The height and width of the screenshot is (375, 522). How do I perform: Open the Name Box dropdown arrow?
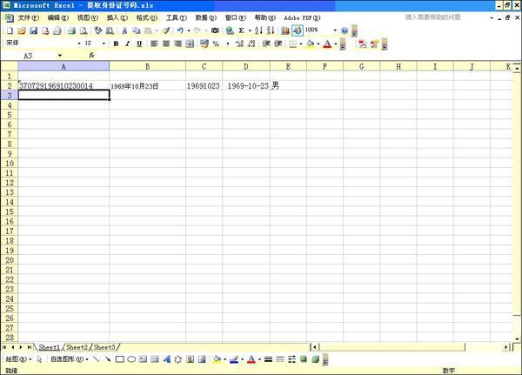coord(60,55)
